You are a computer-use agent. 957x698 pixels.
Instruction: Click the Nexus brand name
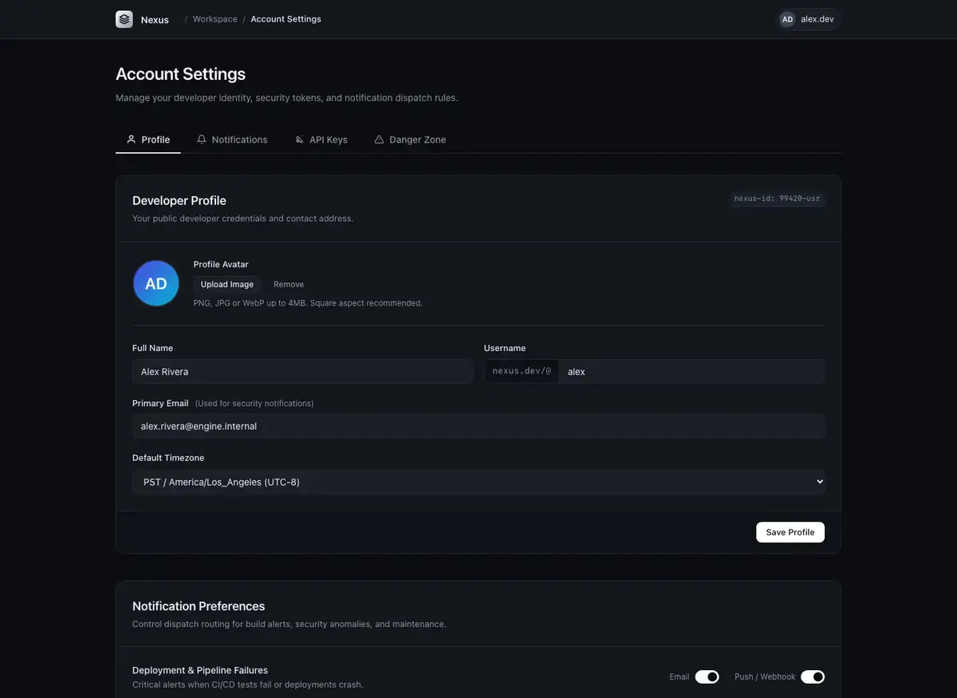pyautogui.click(x=155, y=20)
